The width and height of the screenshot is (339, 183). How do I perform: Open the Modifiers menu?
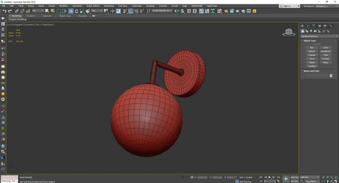point(64,6)
